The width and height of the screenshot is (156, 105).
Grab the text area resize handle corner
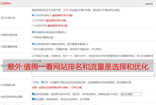click(x=154, y=76)
